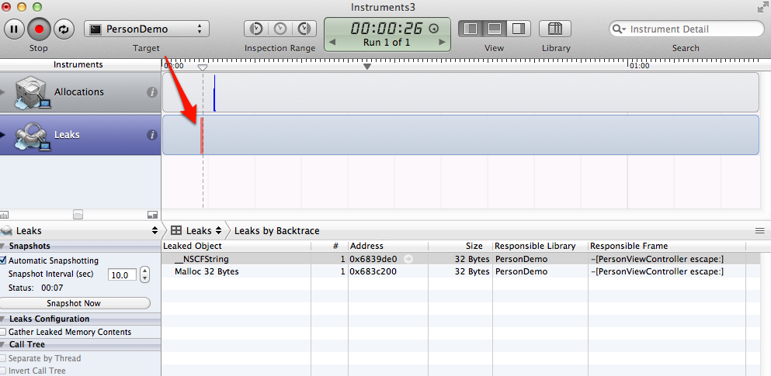Click Snapshot Now button
The width and height of the screenshot is (771, 376).
pos(74,303)
